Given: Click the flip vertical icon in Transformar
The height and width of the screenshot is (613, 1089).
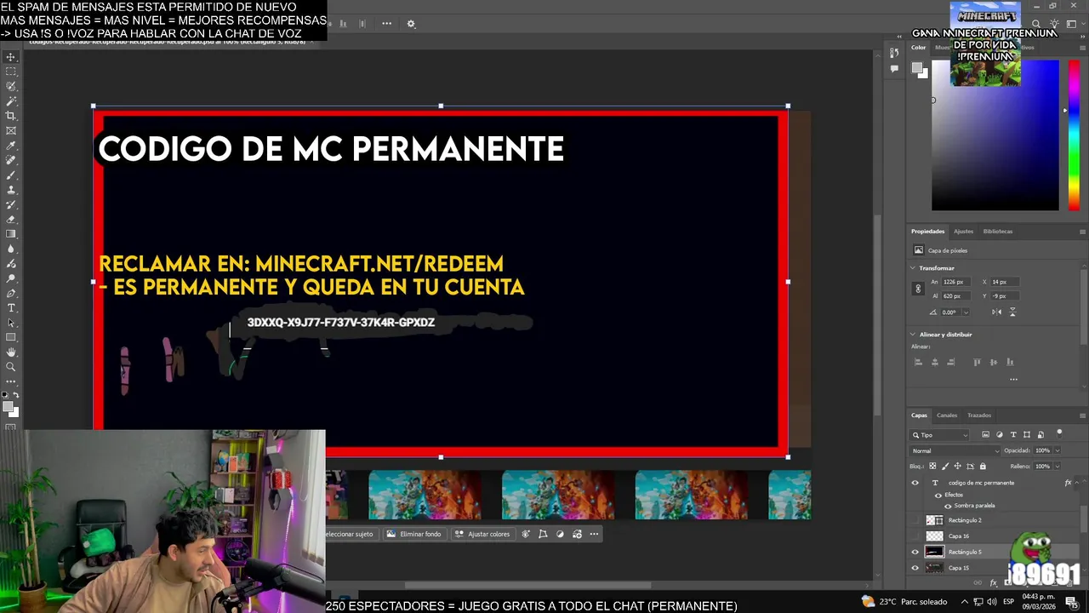Looking at the screenshot, I should pos(1012,312).
